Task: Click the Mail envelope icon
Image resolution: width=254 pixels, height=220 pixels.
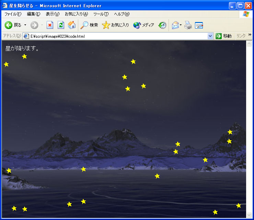Action: [x=175, y=25]
